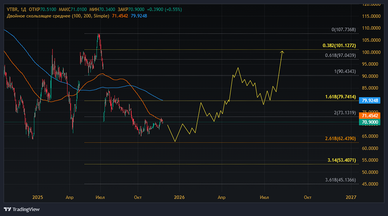Click the 2027 mark on time axis
This screenshot has height=216, width=388.
click(351, 197)
